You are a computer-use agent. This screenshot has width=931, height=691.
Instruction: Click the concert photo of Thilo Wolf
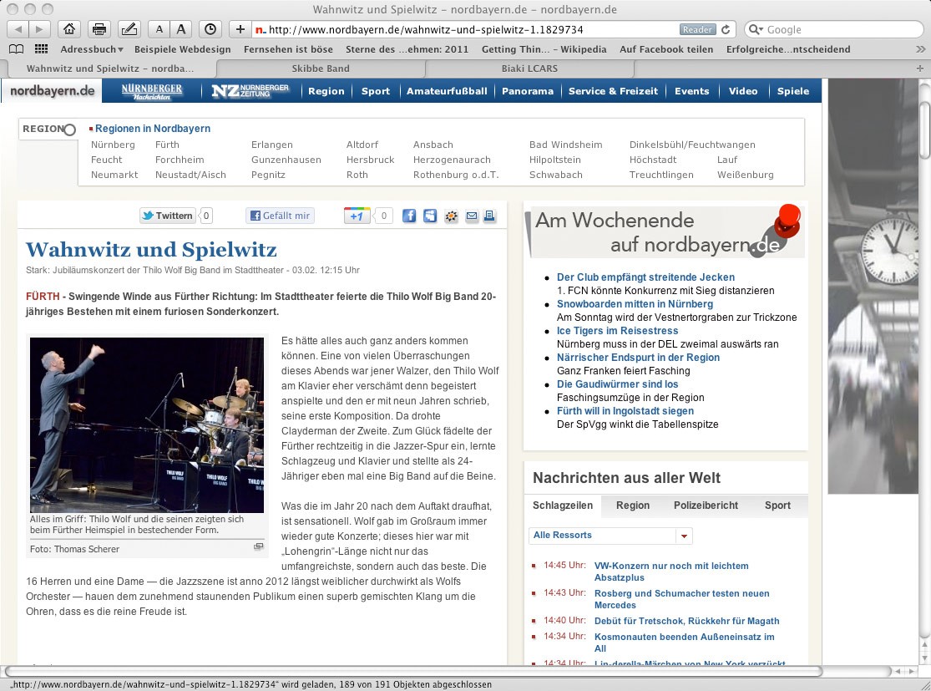(x=147, y=424)
